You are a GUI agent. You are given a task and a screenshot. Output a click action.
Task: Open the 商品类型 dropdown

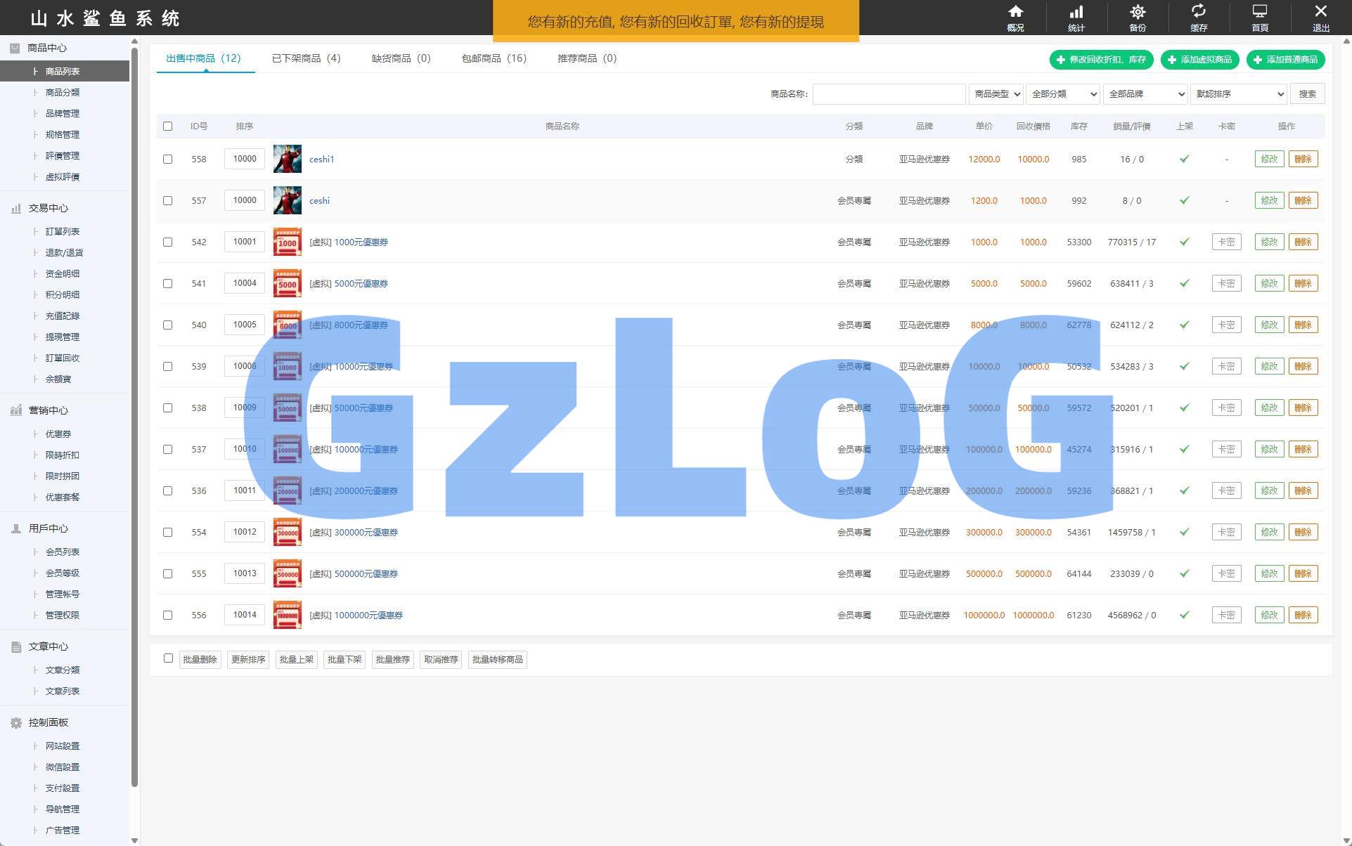pyautogui.click(x=996, y=94)
